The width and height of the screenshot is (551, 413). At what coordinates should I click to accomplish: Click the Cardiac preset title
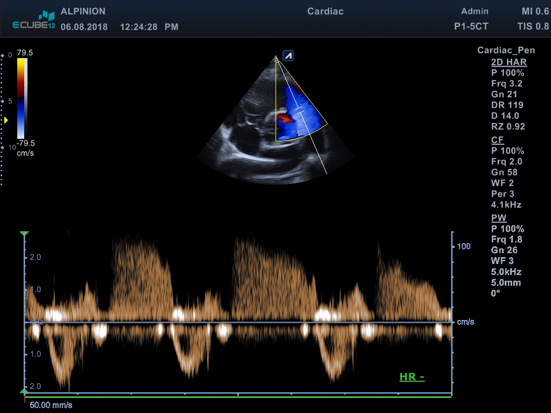click(325, 11)
